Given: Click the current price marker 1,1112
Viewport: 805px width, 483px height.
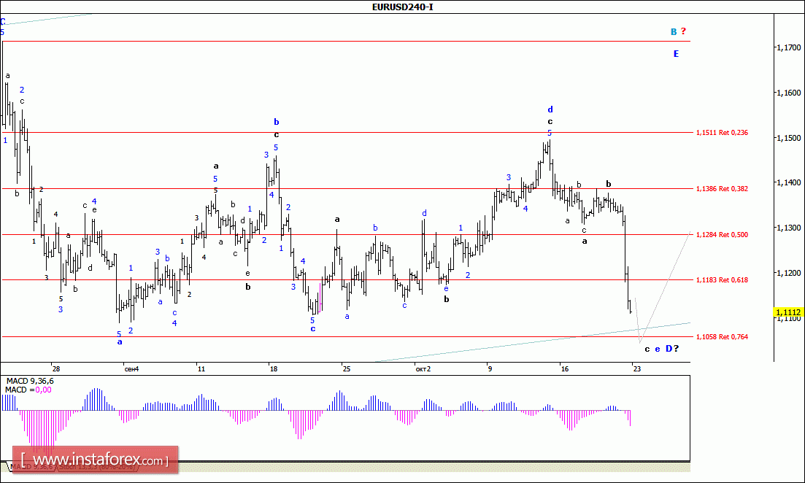Looking at the screenshot, I should (x=788, y=313).
